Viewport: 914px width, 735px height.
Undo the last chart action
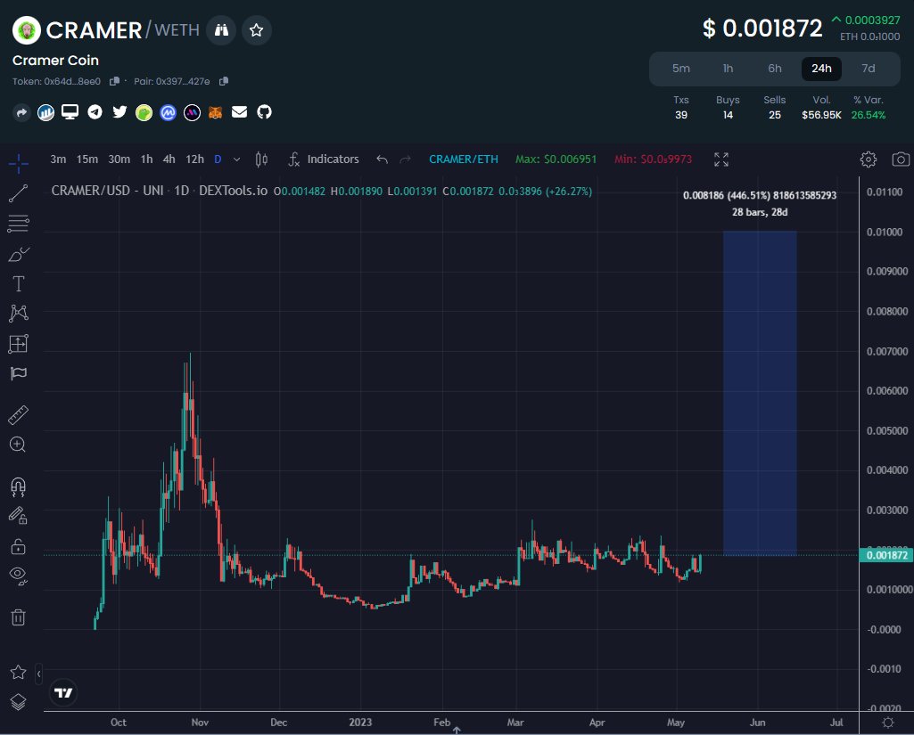pyautogui.click(x=383, y=159)
